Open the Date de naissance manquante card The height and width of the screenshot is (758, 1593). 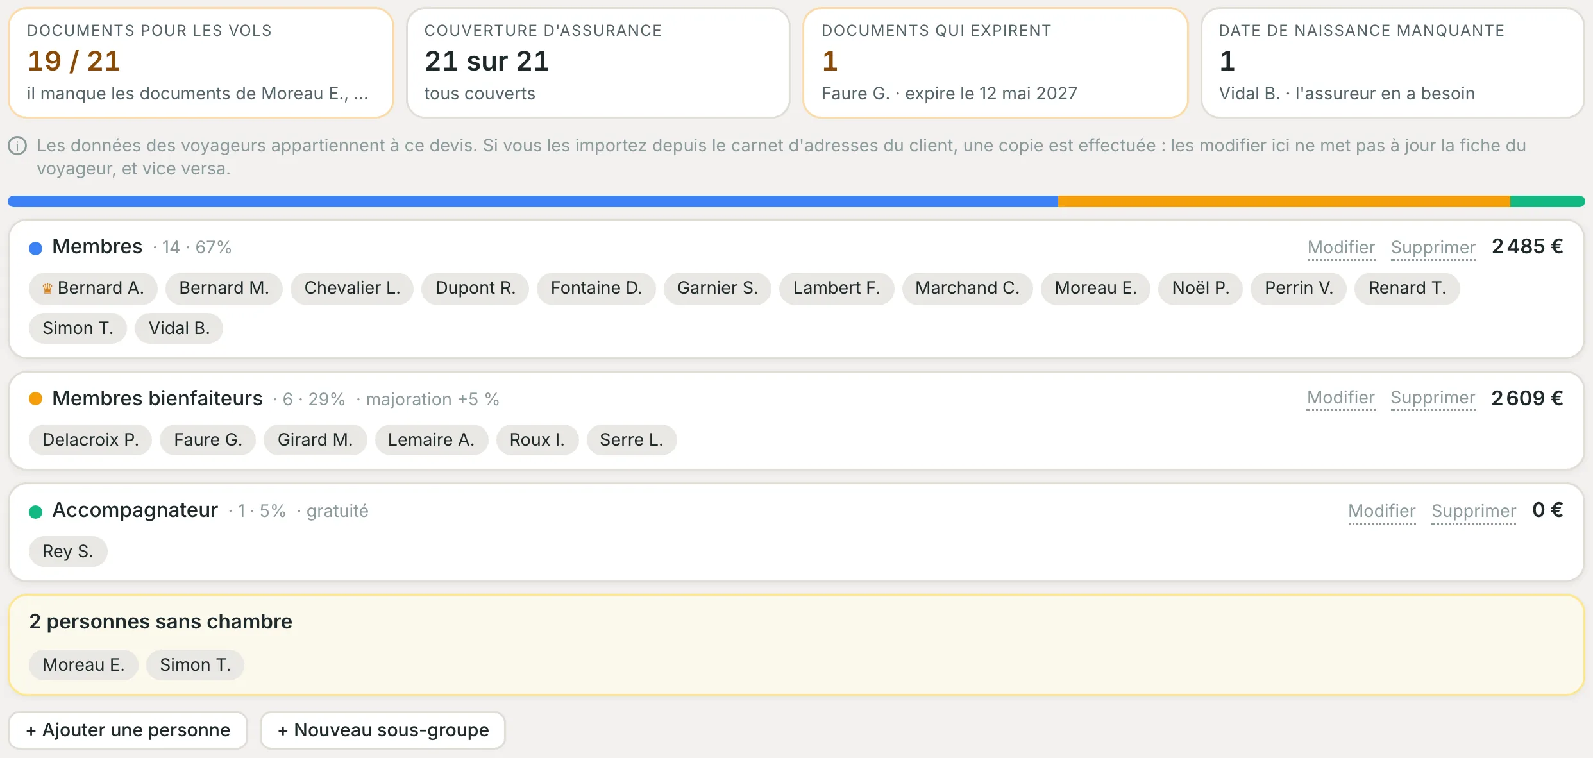(x=1393, y=63)
